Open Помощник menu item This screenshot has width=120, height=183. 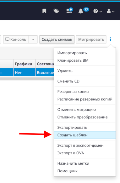click(x=85, y=171)
